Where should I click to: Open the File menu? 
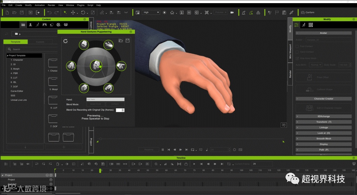[x=3, y=5]
